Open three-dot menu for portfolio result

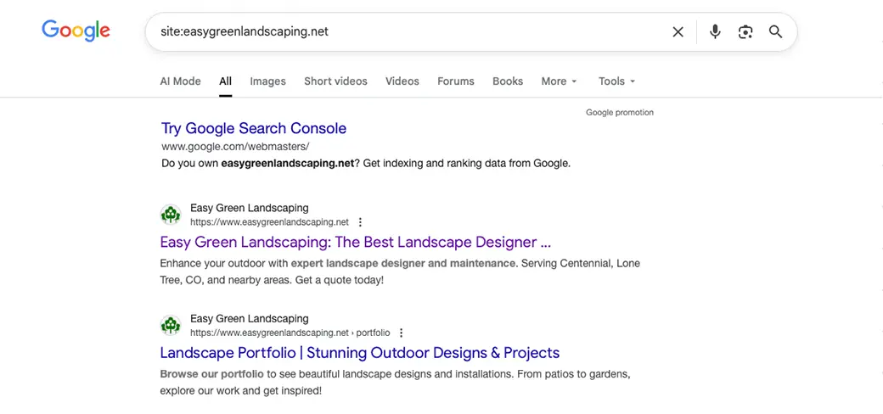402,333
